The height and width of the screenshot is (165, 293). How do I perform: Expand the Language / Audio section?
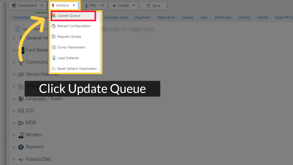click(14, 99)
